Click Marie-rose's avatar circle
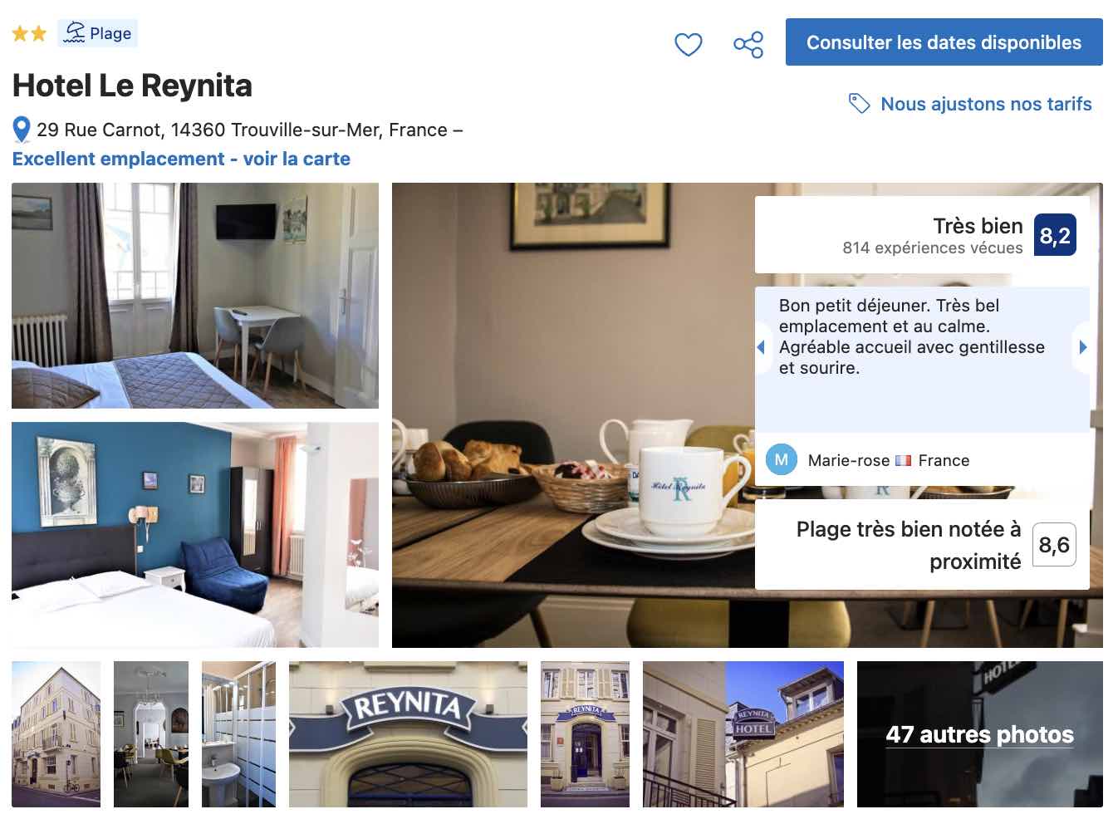The height and width of the screenshot is (819, 1113). [782, 459]
